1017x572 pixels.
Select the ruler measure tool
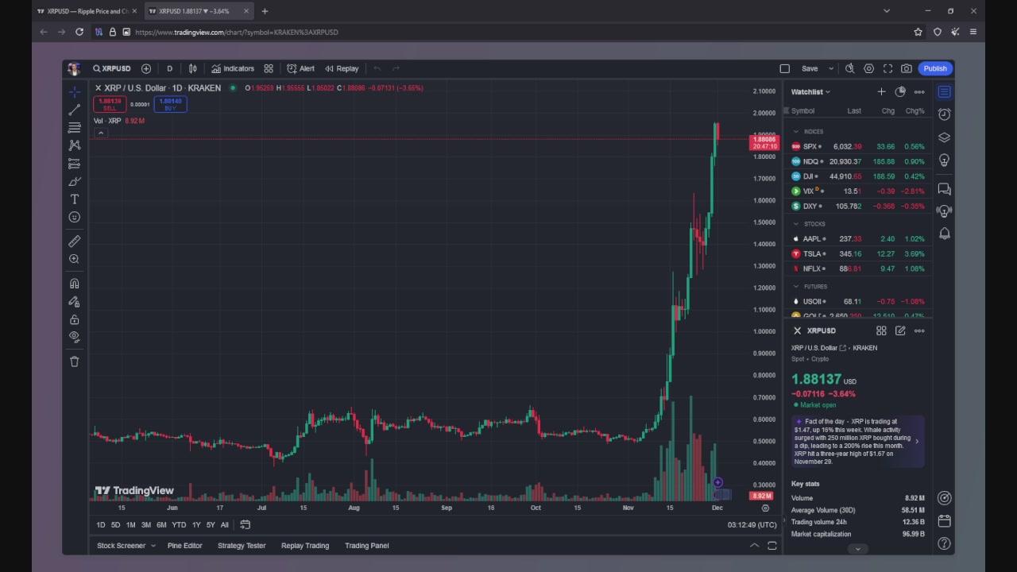(74, 241)
